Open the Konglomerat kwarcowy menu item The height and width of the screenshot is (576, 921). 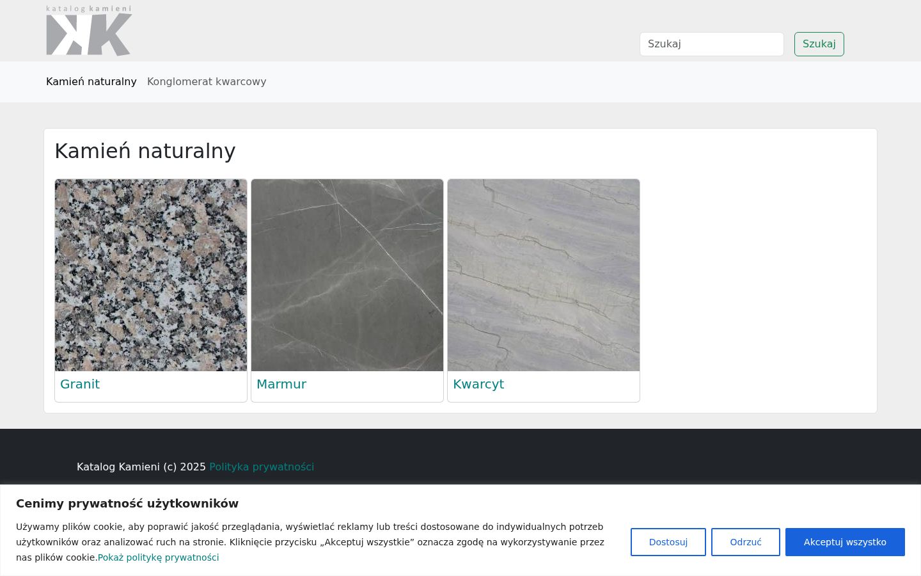(x=207, y=82)
